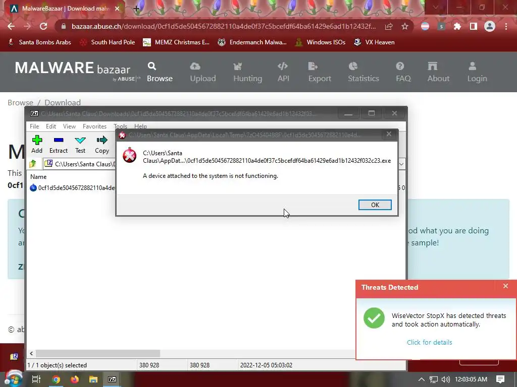Open the Chrome profile avatar

[490, 26]
